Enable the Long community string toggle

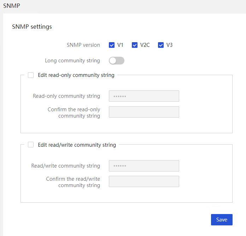[x=117, y=61]
